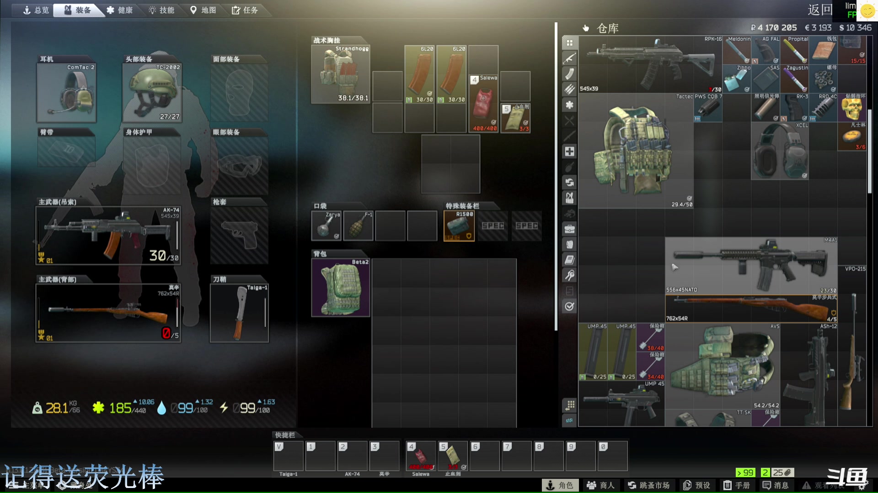Viewport: 878px width, 493px height.
Task: Select the Beta2 backpack
Action: point(341,288)
